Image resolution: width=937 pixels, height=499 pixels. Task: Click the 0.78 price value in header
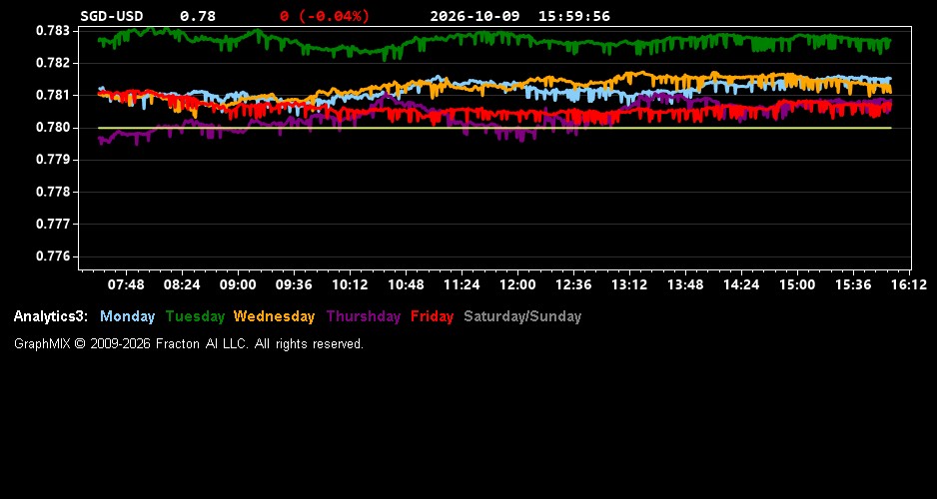tap(198, 16)
